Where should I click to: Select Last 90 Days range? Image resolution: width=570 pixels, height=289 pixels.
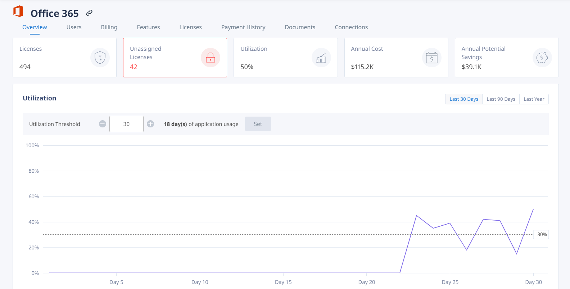[501, 99]
